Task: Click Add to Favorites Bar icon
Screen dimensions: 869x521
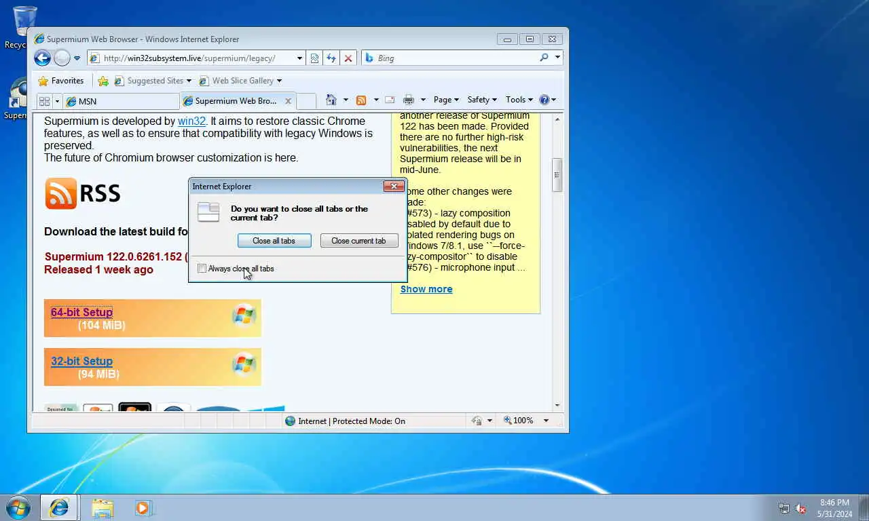Action: [103, 81]
